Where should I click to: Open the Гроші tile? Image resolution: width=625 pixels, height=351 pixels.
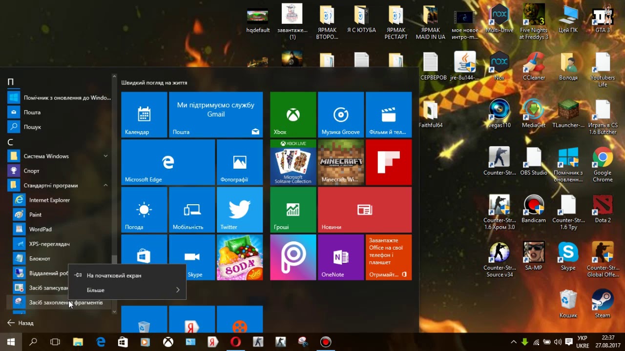293,210
